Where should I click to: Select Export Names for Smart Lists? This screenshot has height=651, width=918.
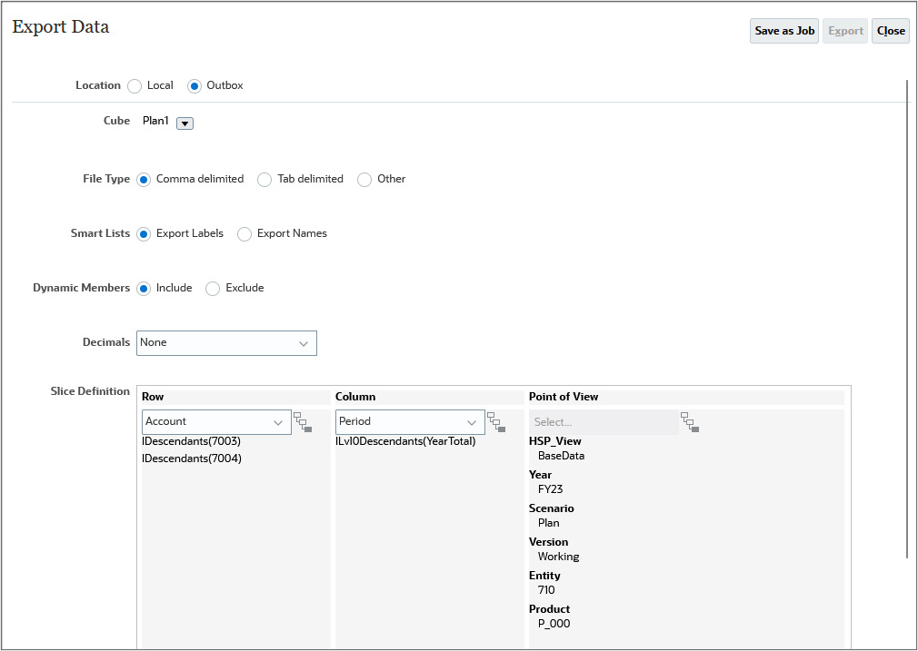244,233
